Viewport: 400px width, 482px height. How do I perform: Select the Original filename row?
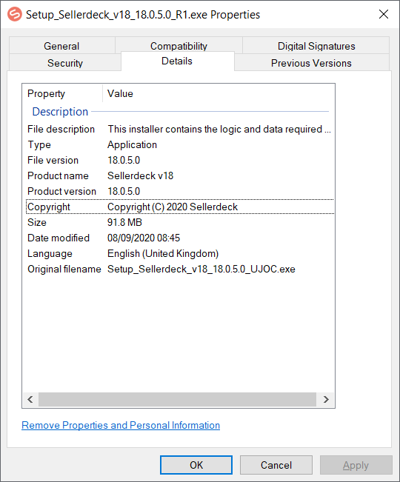pos(179,269)
